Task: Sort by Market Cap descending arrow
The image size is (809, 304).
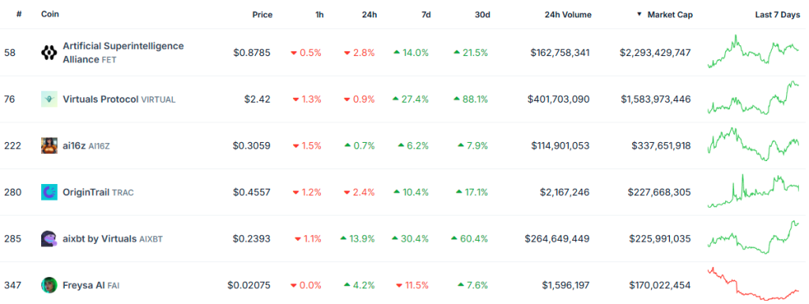Action: point(640,15)
